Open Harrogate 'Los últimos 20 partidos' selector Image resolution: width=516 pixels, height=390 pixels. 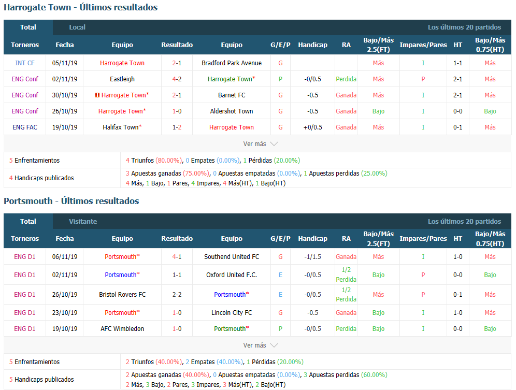[464, 27]
